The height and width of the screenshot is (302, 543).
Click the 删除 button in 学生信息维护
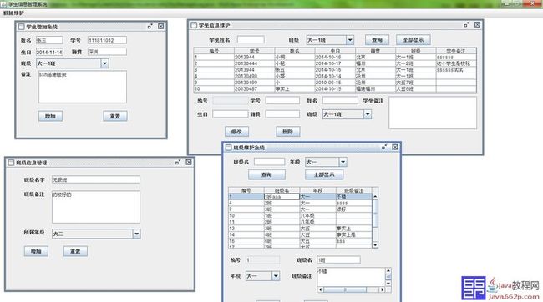click(288, 132)
